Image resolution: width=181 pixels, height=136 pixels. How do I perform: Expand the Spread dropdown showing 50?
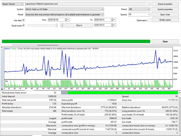(148, 14)
